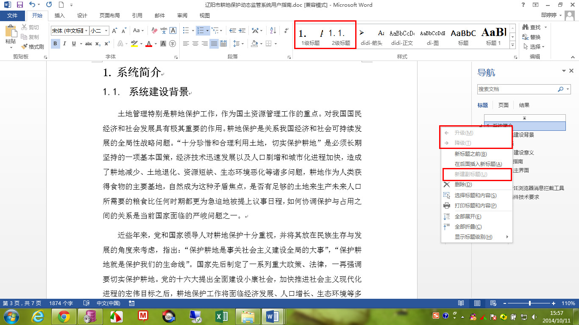Open the Change Case (Aa) dropdown

coord(139,31)
